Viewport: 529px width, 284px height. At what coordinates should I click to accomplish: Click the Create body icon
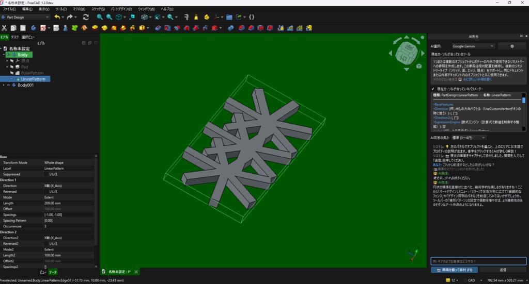tap(34, 28)
